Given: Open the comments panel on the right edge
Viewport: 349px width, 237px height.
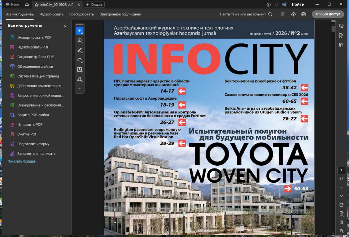Looking at the screenshot, I should click(341, 26).
